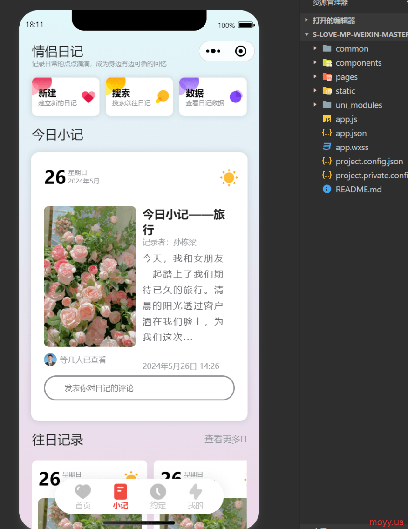The height and width of the screenshot is (529, 408).
Task: Click the diary excerpt starting 今天，我和女朋友
Action: click(x=183, y=298)
